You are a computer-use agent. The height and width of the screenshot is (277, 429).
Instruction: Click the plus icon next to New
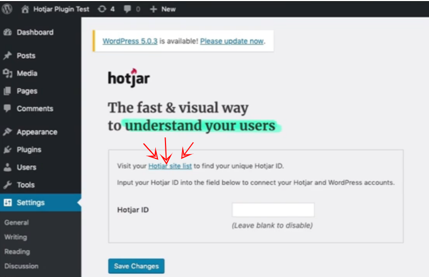click(153, 9)
